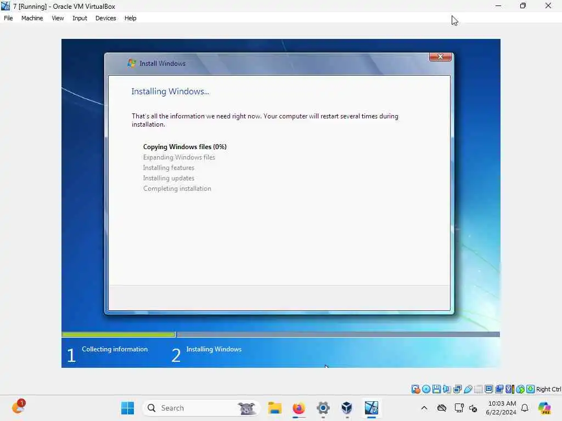
Task: Open the Input menu
Action: point(80,18)
